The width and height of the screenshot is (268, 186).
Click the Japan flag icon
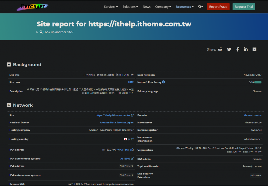point(126,139)
